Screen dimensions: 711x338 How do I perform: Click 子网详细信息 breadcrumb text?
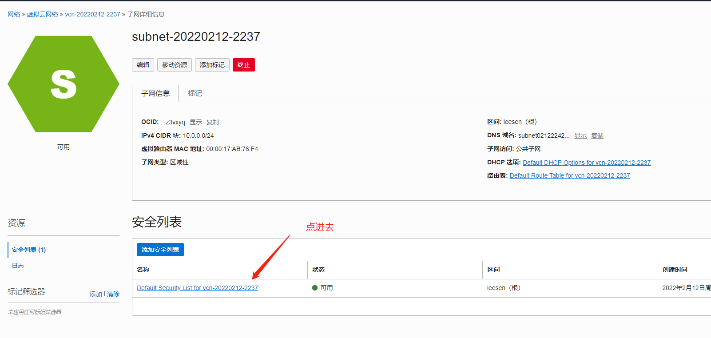coord(146,14)
